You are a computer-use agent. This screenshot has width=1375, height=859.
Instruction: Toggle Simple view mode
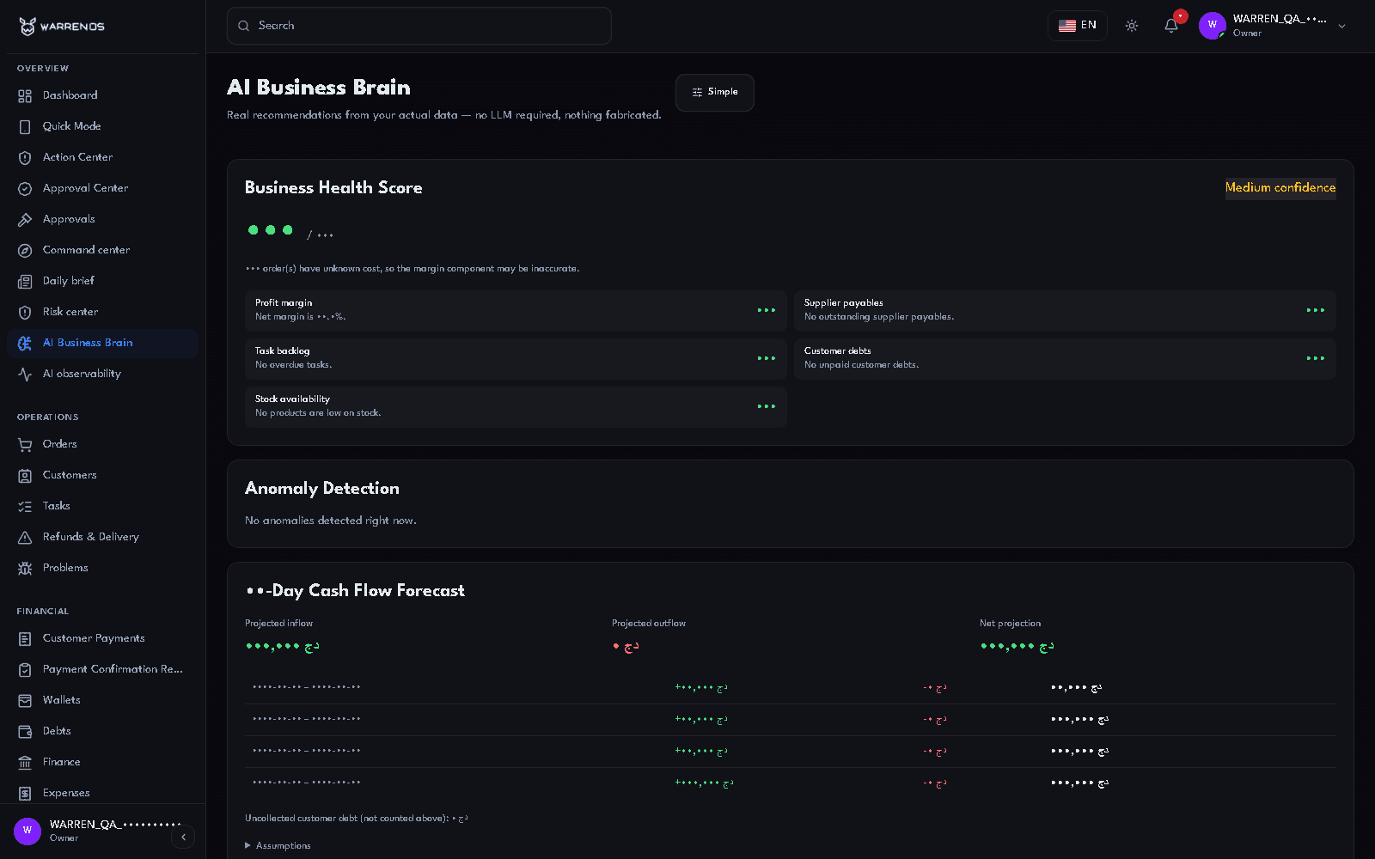coord(715,92)
